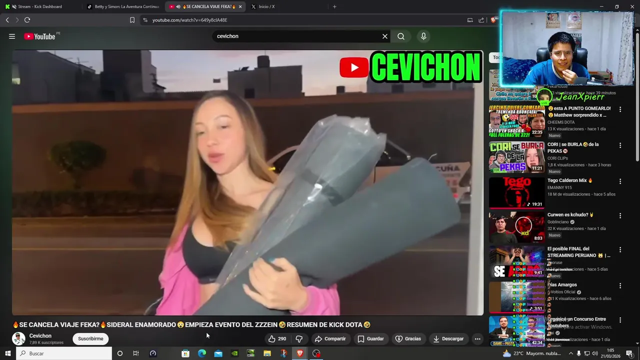Screen dimensions: 640x360
Task: Start voice search with the microphone
Action: (423, 36)
